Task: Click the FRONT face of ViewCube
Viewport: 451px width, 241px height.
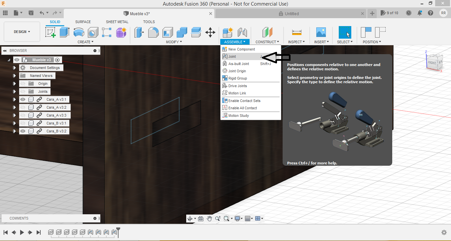Action: pos(432,62)
